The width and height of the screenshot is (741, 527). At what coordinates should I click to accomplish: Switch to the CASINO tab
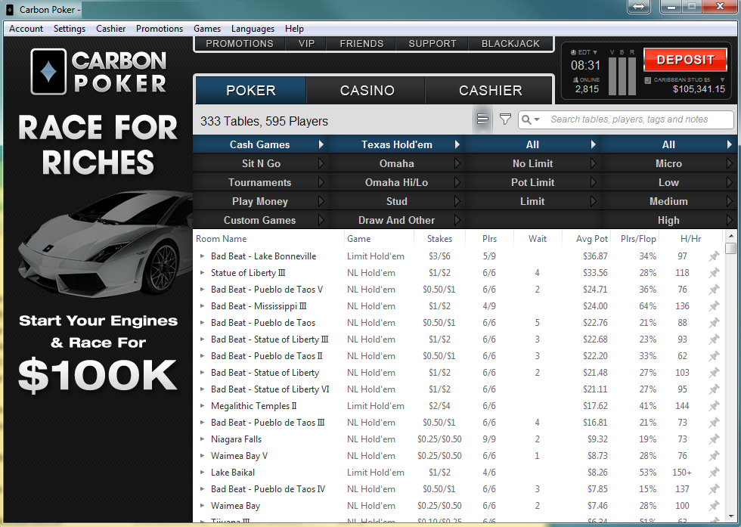tap(367, 90)
